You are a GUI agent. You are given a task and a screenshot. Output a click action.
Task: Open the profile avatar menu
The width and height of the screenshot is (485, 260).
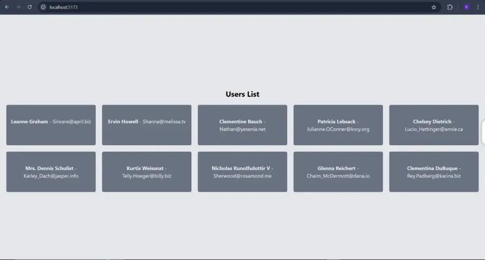pos(467,7)
